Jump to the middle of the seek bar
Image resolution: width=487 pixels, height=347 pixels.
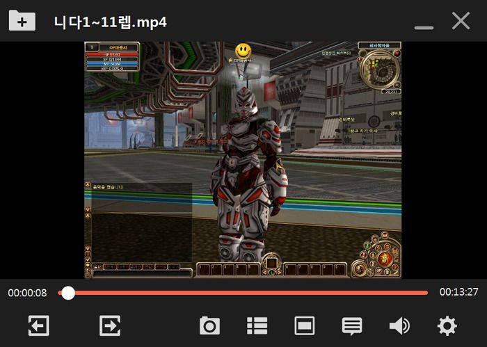[x=243, y=293]
